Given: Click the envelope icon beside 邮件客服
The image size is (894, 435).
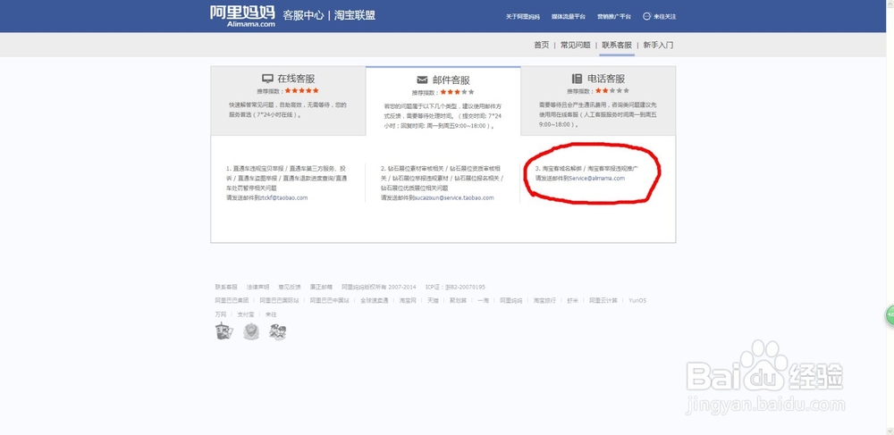Looking at the screenshot, I should (x=422, y=79).
